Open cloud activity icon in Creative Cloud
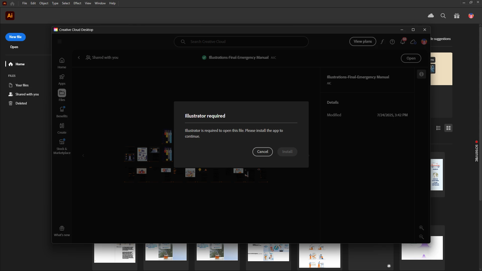Image resolution: width=482 pixels, height=271 pixels. [413, 42]
